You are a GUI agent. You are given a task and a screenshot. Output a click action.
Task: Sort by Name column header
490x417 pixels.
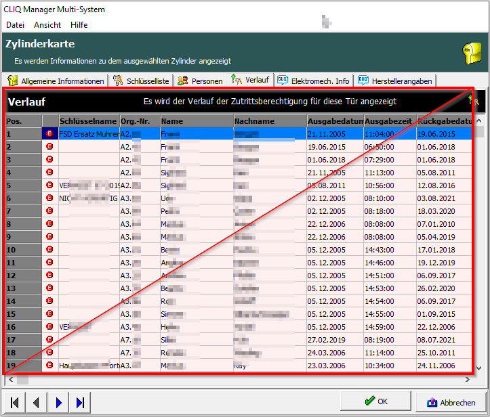[197, 121]
